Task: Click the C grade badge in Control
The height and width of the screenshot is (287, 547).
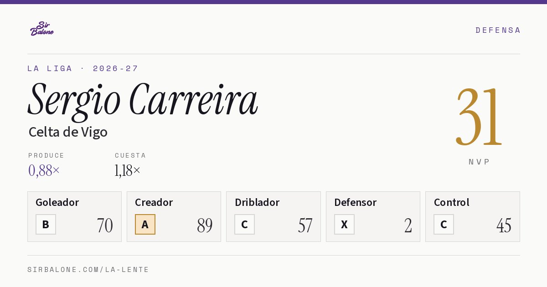Action: click(444, 224)
